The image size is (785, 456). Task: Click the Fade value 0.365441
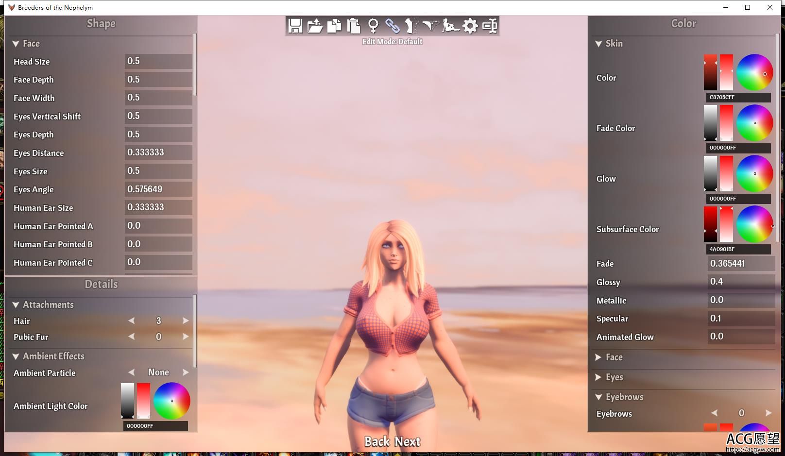[741, 263]
